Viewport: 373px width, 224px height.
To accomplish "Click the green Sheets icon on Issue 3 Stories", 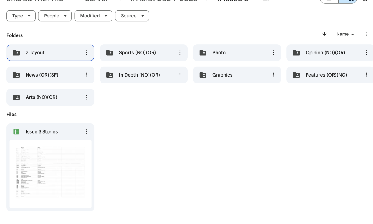I will pos(16,132).
